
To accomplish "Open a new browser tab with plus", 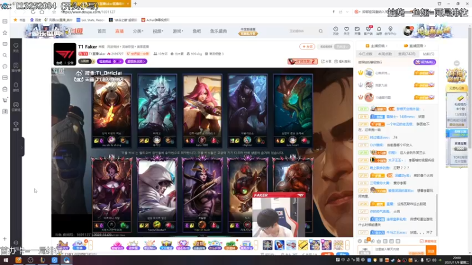I will click(x=135, y=4).
